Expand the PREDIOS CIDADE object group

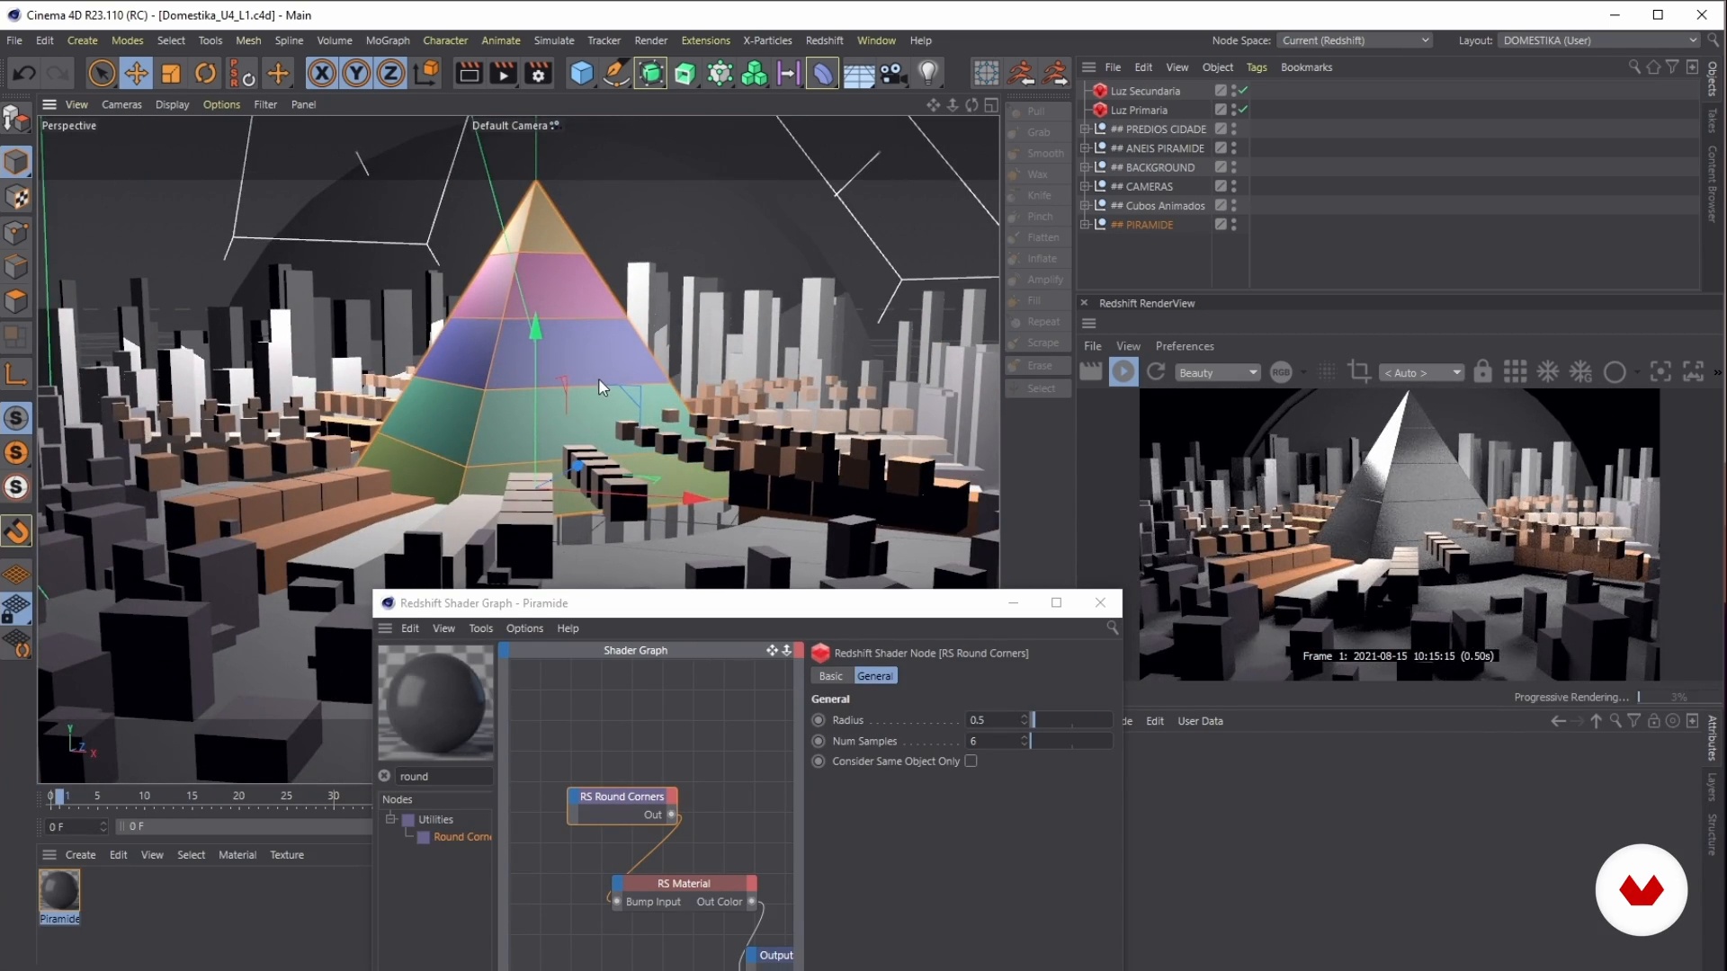tap(1085, 129)
